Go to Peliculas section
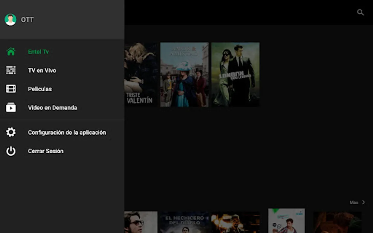Viewport: 373px width, 233px height. pyautogui.click(x=62, y=89)
